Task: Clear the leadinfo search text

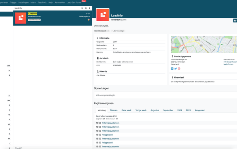Action: 82,8
